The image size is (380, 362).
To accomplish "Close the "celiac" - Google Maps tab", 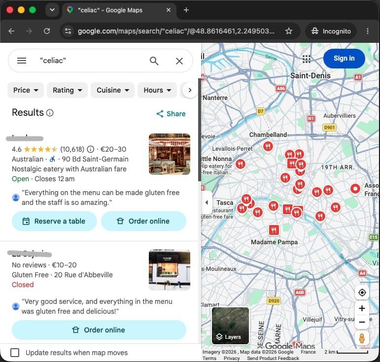I will [169, 10].
